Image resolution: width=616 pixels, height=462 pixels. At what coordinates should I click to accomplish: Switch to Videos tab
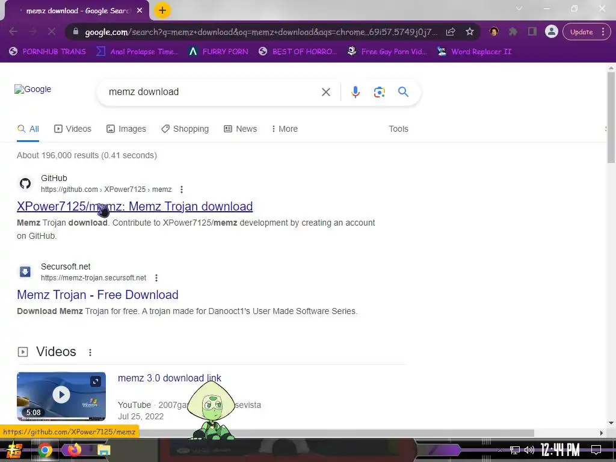point(73,129)
